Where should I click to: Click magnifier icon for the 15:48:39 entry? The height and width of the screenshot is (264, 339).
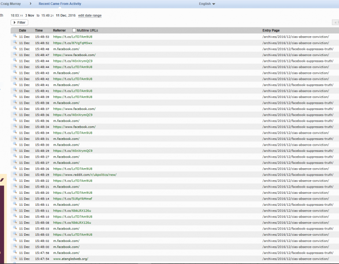[x=15, y=96]
